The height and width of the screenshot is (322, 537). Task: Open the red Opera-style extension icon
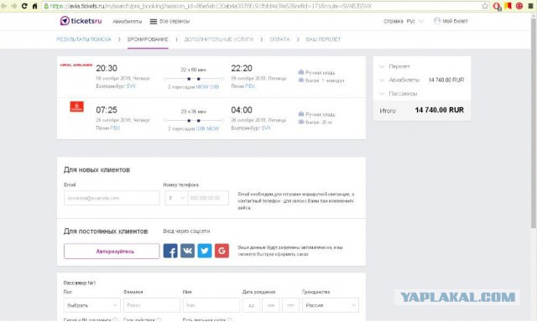pyautogui.click(x=497, y=6)
